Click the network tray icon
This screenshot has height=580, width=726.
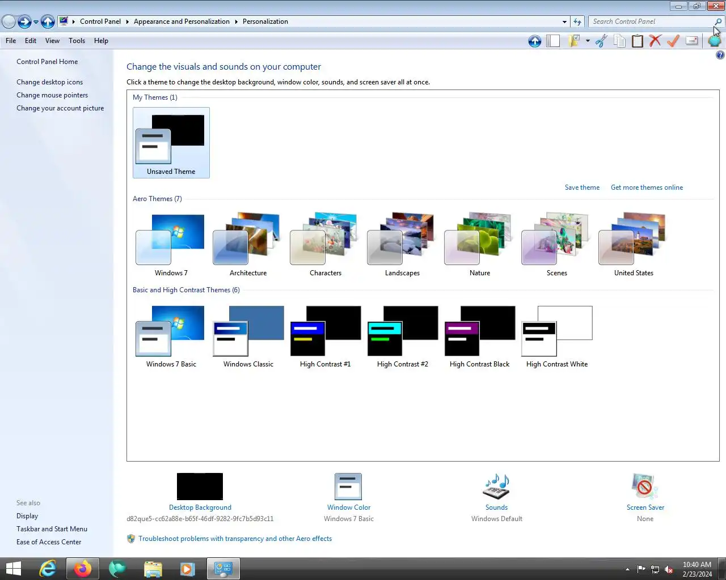pyautogui.click(x=655, y=569)
